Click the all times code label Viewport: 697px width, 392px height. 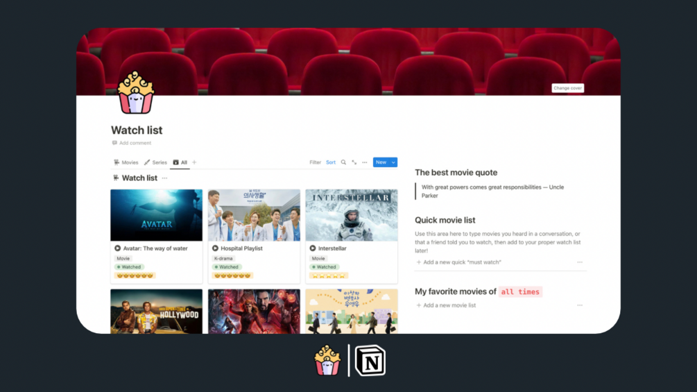520,292
